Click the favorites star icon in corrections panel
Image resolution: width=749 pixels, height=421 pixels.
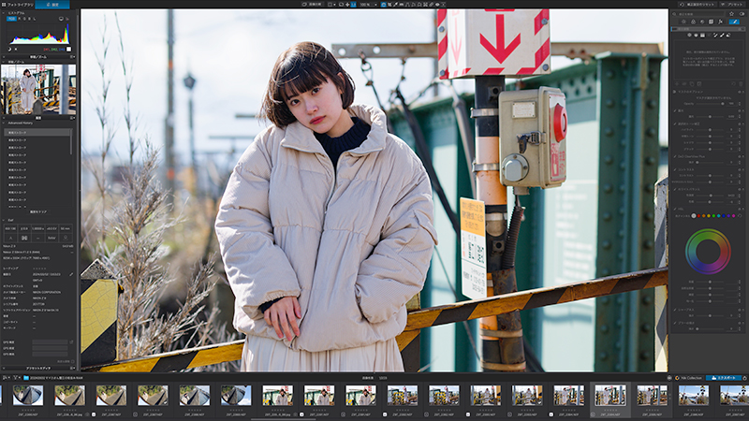[x=731, y=14]
